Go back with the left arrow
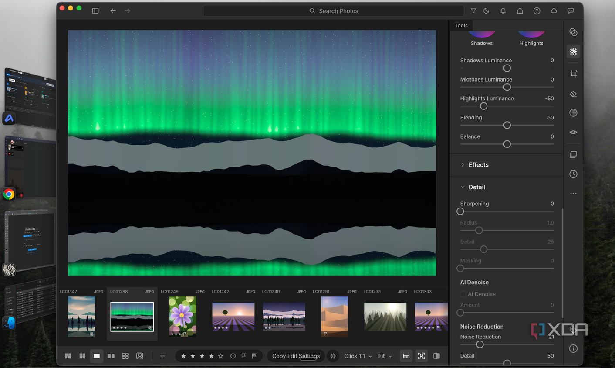The width and height of the screenshot is (615, 368). point(113,11)
